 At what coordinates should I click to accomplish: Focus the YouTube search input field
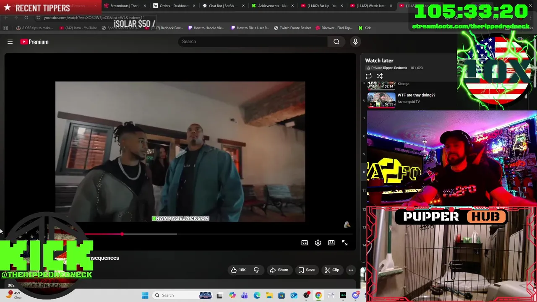[x=253, y=42]
